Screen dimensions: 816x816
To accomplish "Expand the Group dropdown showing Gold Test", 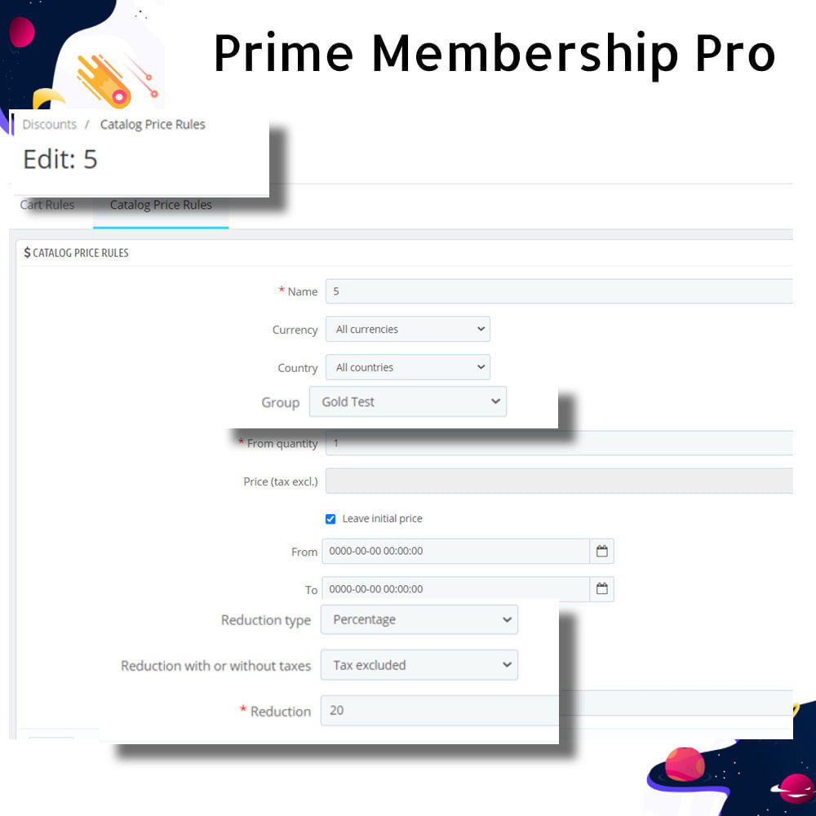I will click(x=407, y=401).
